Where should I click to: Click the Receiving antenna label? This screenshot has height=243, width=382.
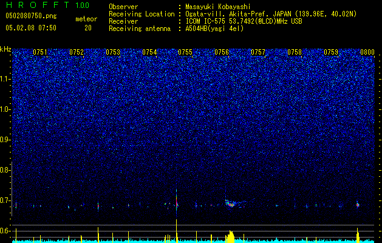[x=140, y=29]
